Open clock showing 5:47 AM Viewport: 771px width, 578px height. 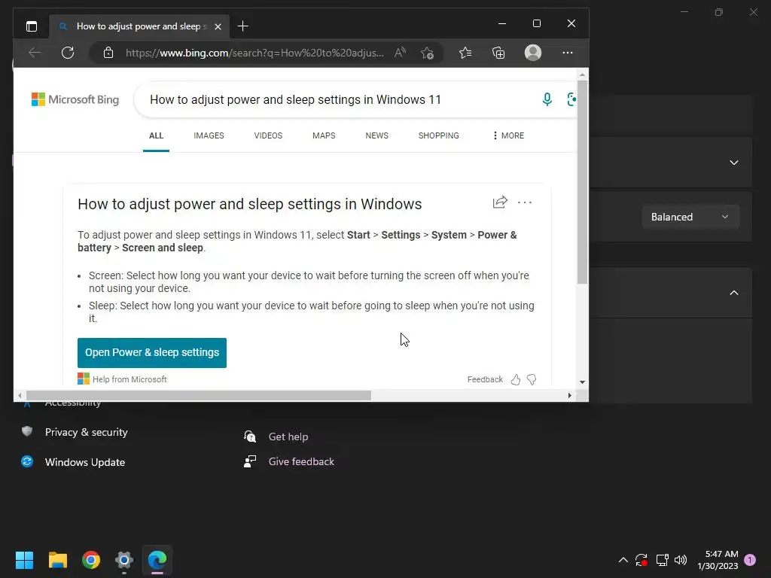click(718, 560)
